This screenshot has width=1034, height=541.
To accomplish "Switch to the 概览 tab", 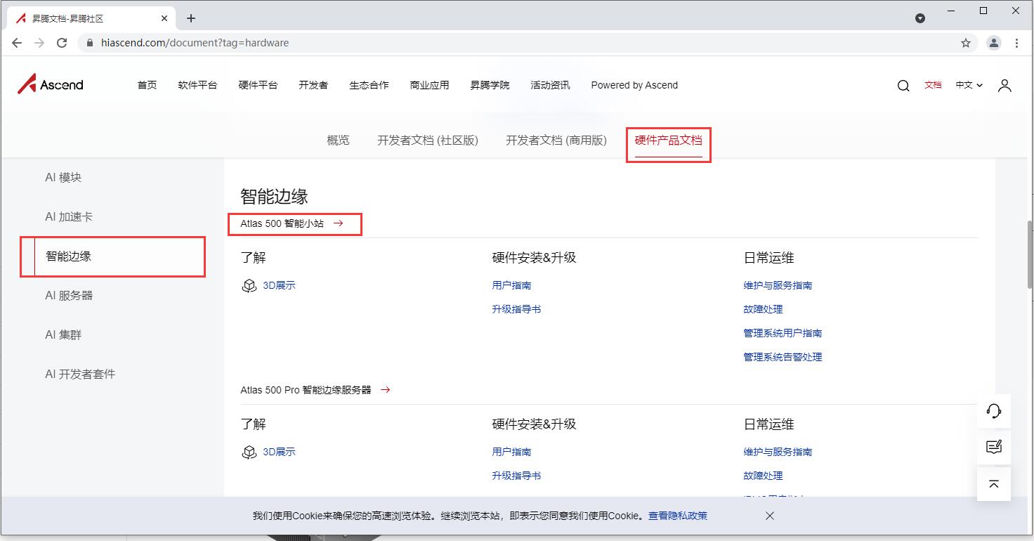I will [x=338, y=141].
